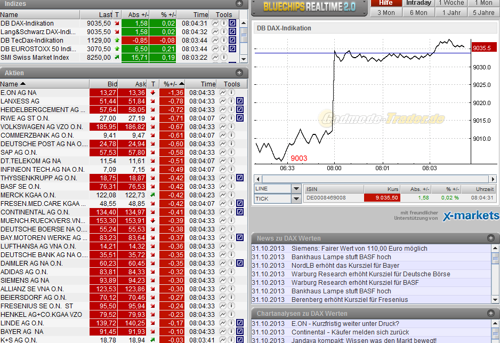
Task: Expand the Aktien panel with plus button
Action: [x=239, y=73]
